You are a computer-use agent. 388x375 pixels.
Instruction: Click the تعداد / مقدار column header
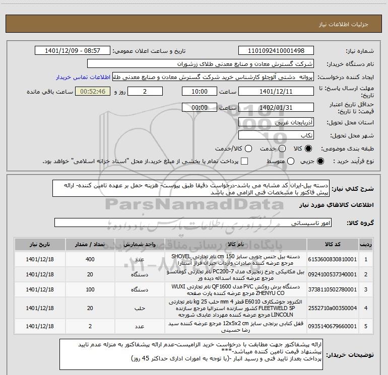tap(90, 245)
